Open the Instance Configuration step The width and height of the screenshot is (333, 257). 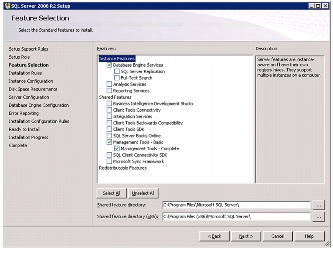(x=31, y=81)
